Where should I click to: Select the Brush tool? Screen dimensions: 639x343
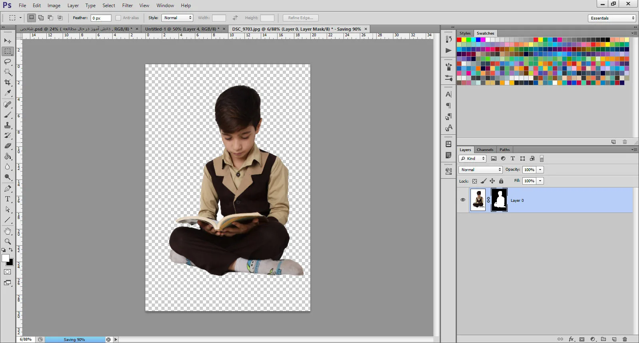click(x=8, y=115)
